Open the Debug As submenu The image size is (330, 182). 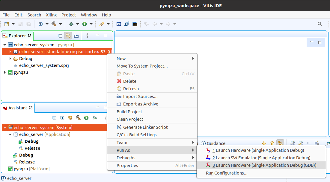(152, 158)
